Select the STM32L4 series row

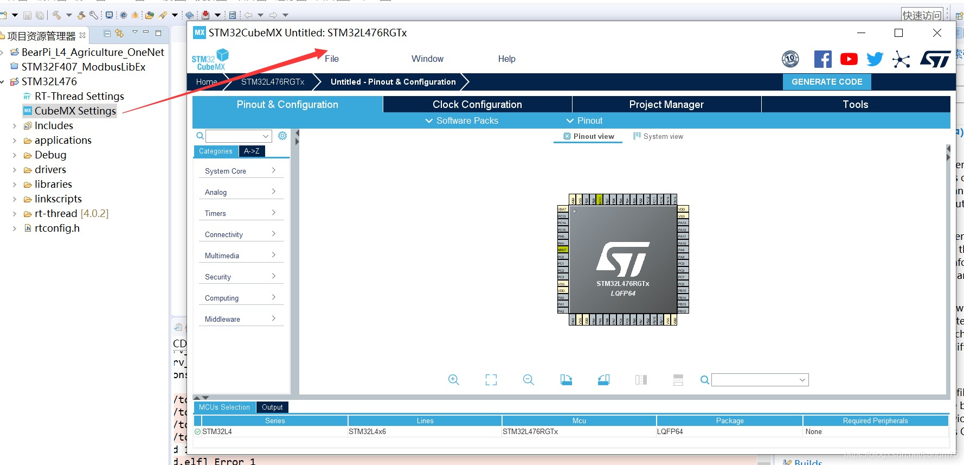coord(571,432)
